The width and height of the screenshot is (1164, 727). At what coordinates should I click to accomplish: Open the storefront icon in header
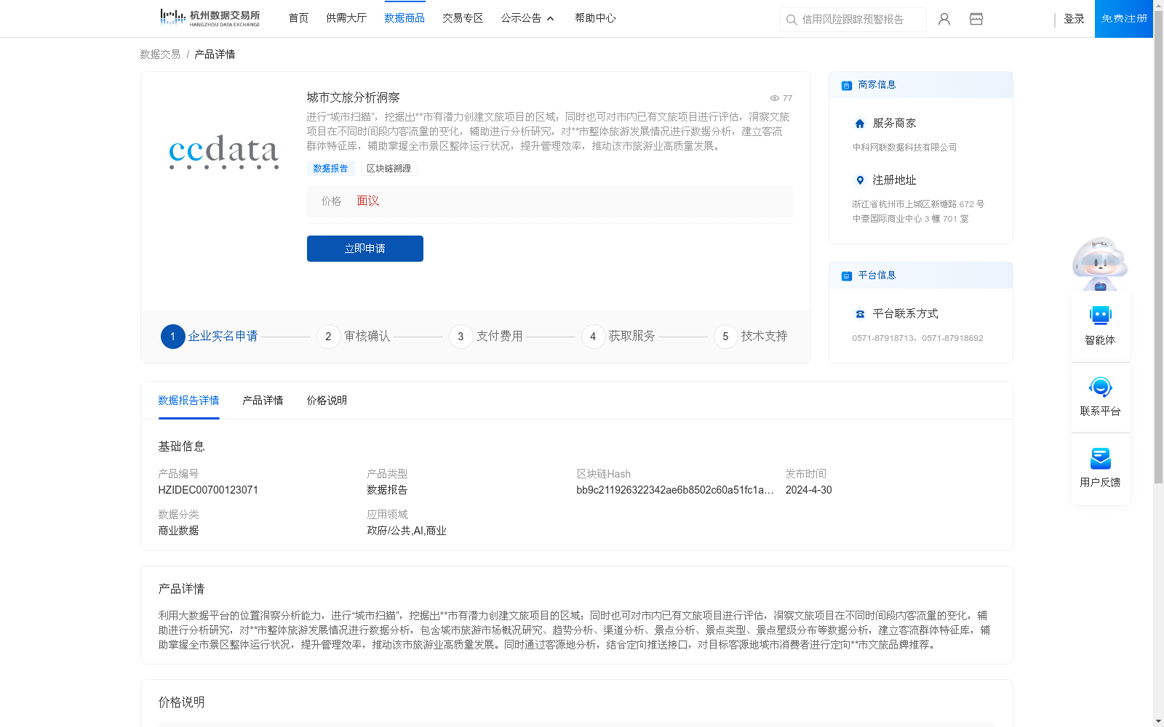[x=976, y=19]
